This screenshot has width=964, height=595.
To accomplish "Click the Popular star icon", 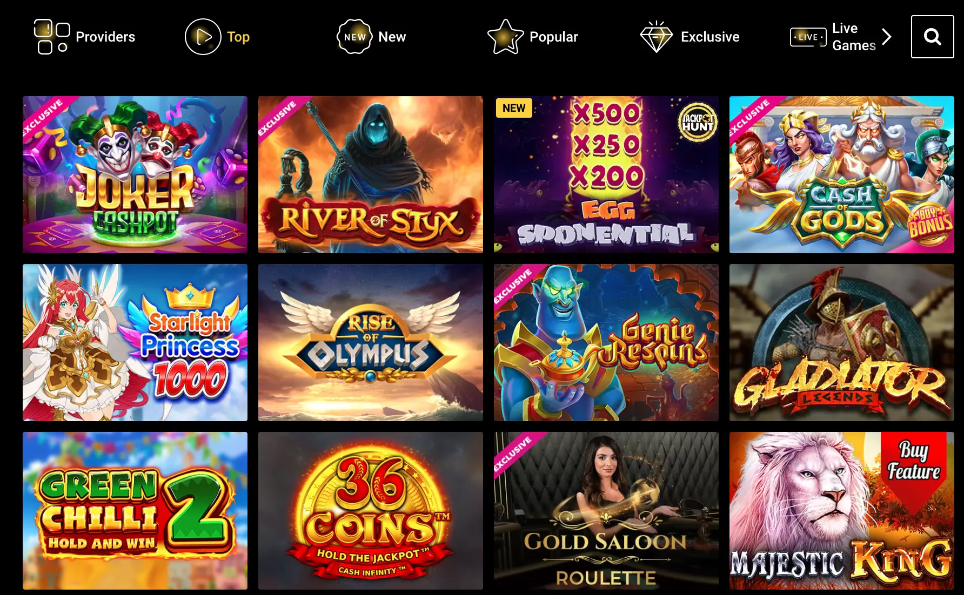I will 505,37.
